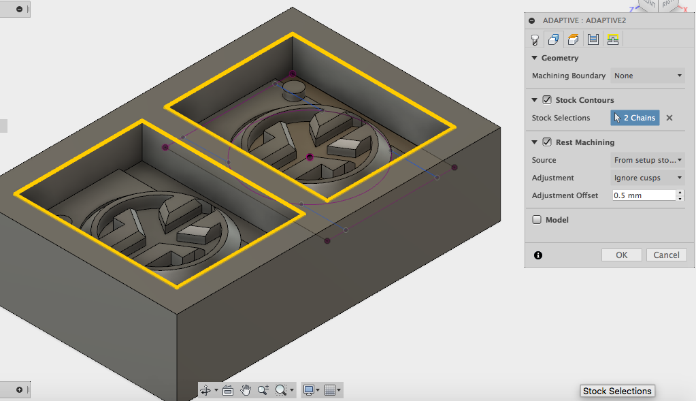Screen dimensions: 696x401
Task: Open the Display Settings menu icon
Action: (x=308, y=390)
